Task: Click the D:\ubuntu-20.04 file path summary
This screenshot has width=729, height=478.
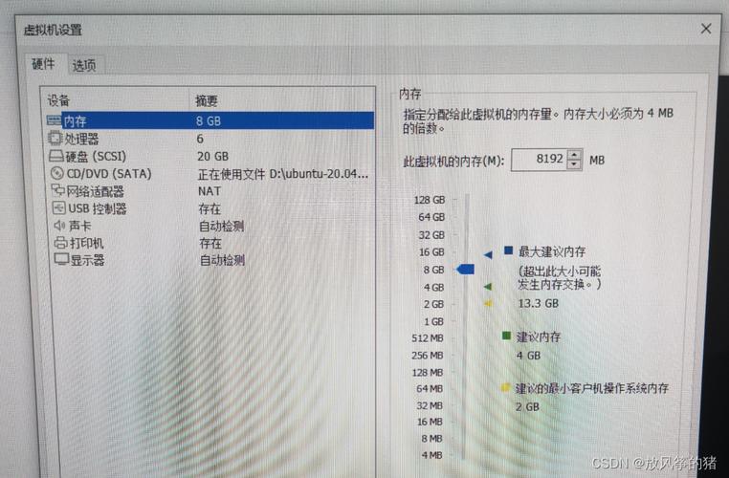Action: click(x=283, y=174)
